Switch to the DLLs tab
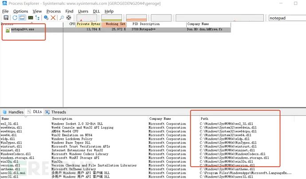The image size is (306, 179). tap(35, 112)
